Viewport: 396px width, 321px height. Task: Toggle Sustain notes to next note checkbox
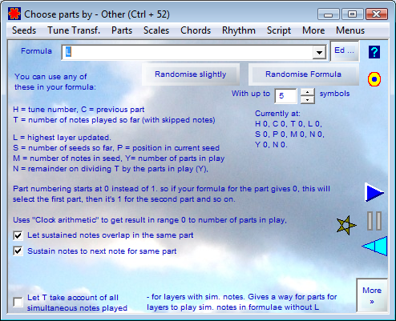[18, 251]
